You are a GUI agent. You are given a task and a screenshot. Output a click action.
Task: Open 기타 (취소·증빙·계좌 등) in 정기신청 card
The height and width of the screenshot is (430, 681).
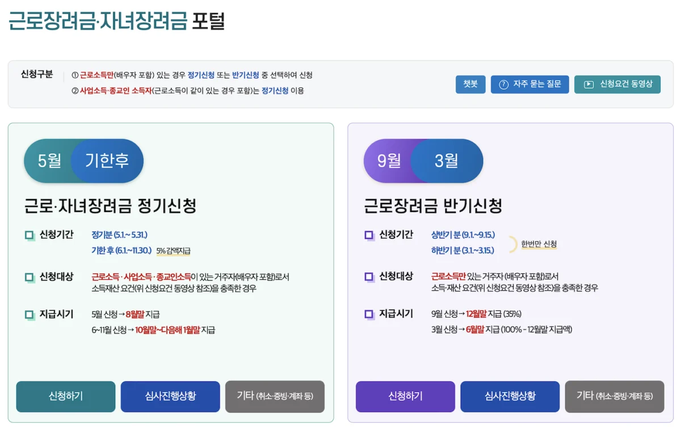[275, 397]
